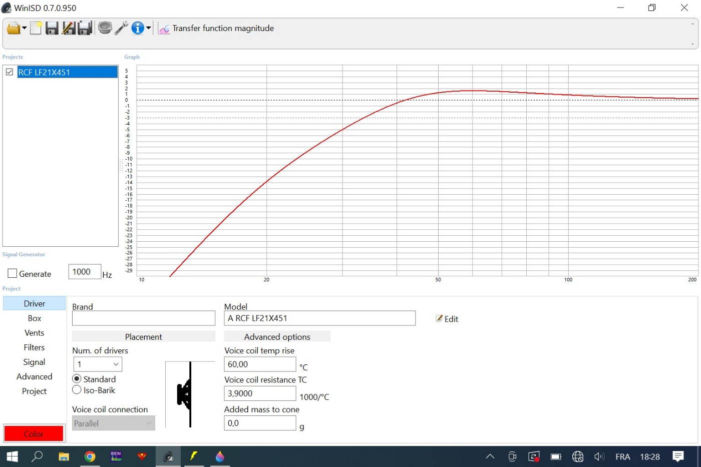Viewport: 701px width, 467px height.
Task: Click the Save As pencil-disk icon
Action: coord(69,28)
